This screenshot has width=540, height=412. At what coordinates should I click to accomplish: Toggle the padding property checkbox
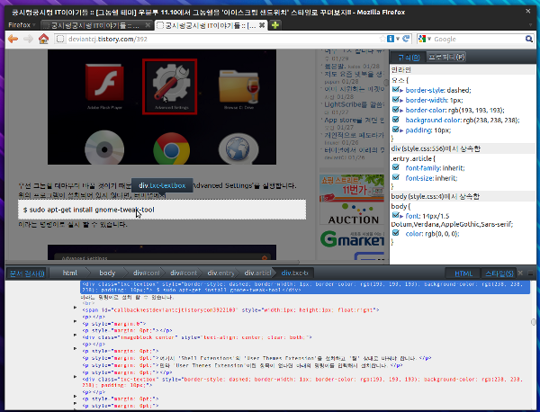(x=395, y=130)
